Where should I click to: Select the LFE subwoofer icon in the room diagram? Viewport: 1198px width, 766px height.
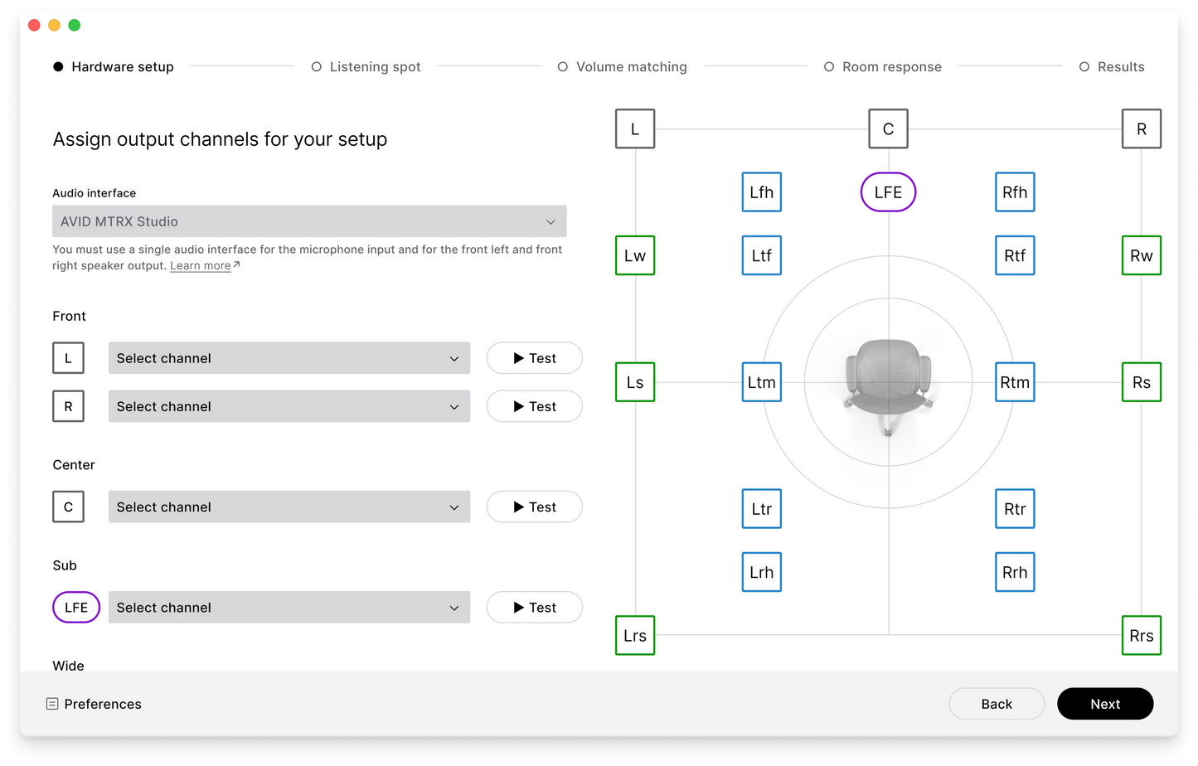(x=887, y=191)
